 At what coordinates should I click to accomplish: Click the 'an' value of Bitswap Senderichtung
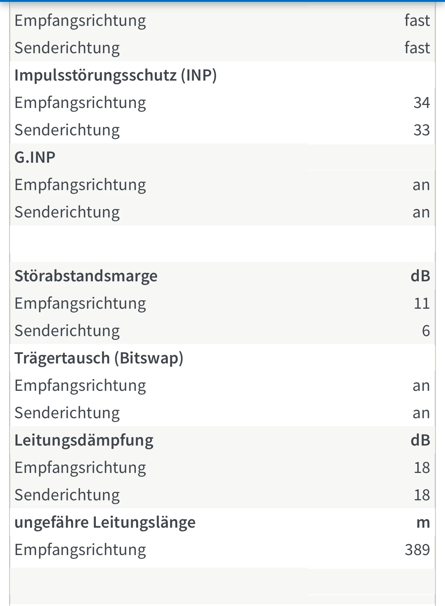point(421,413)
